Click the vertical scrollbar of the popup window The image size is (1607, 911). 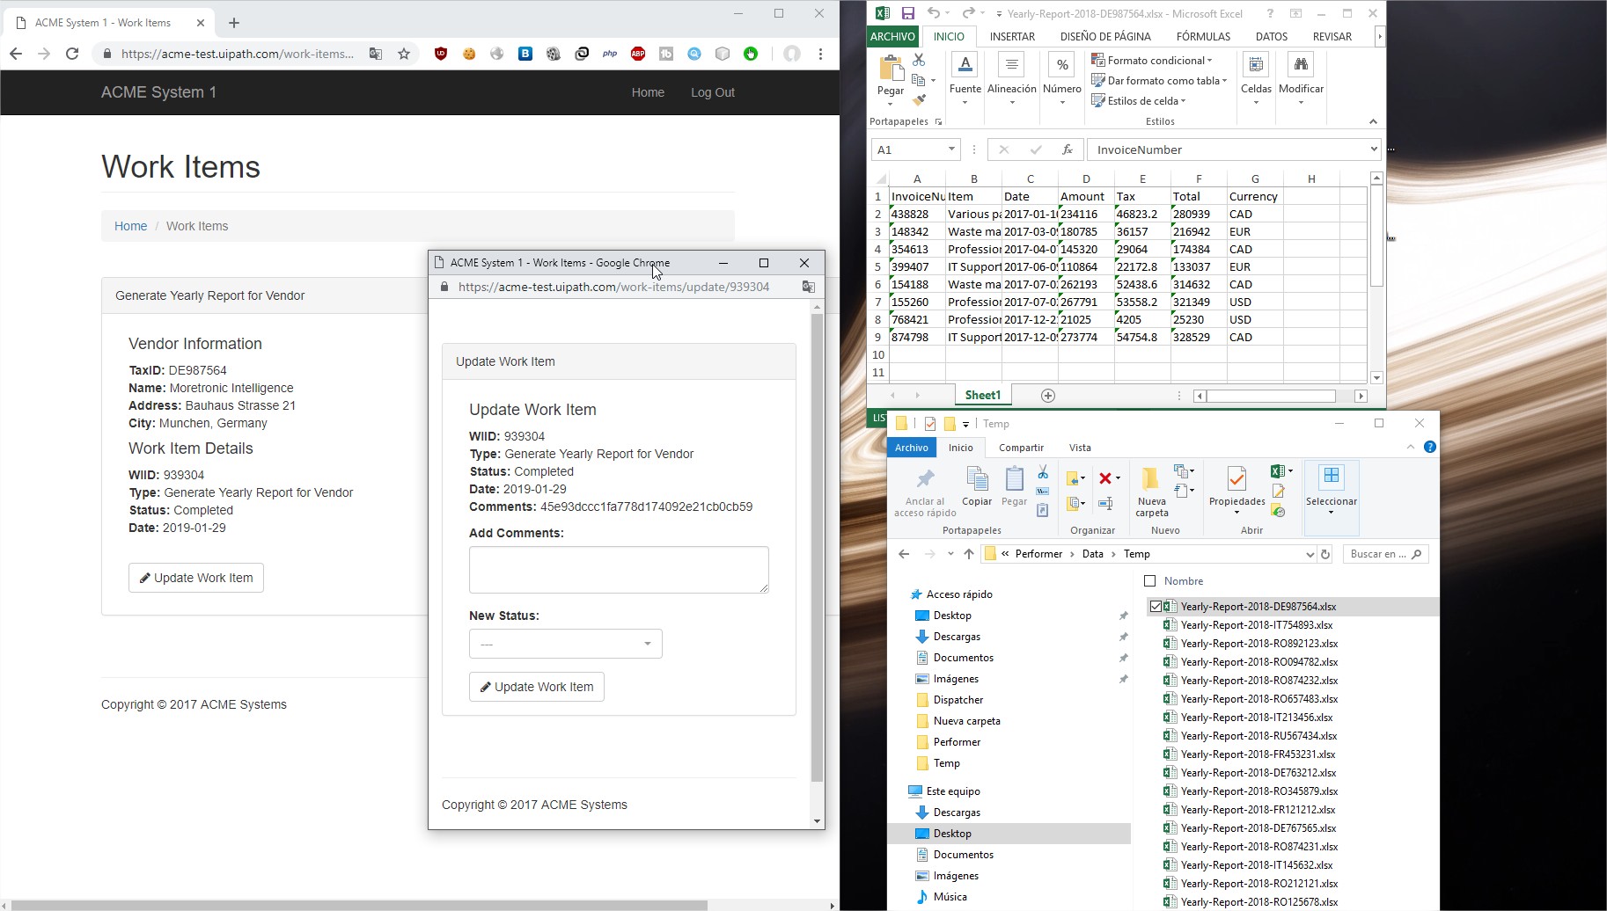(817, 547)
